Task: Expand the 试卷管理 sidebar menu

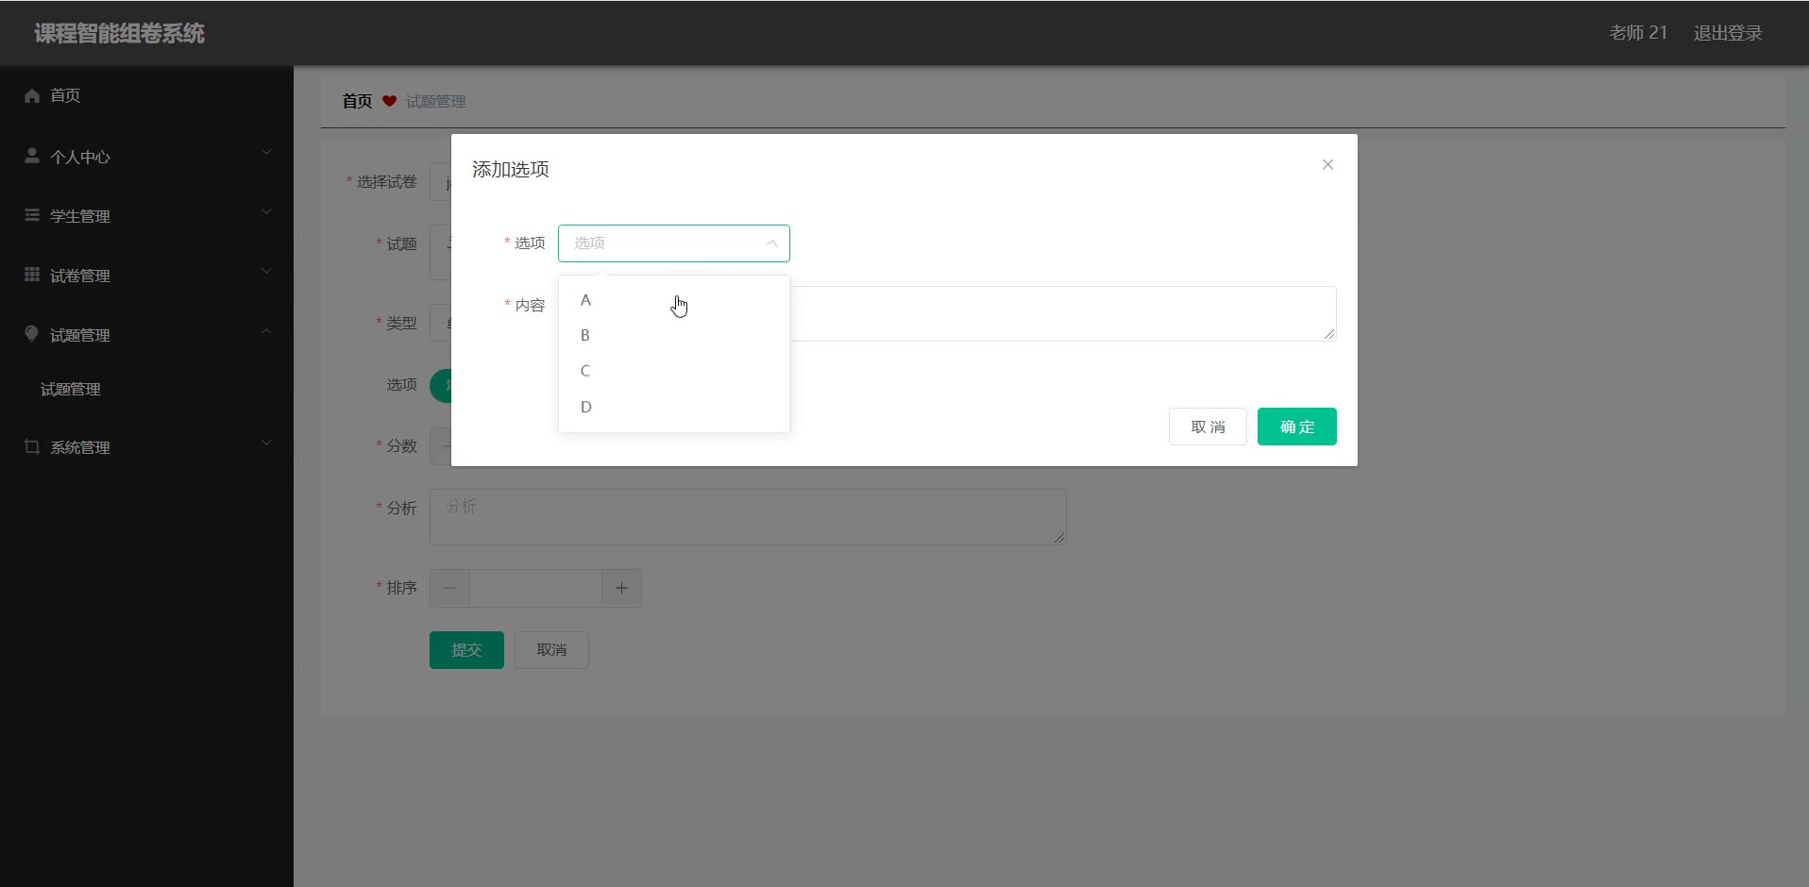Action: tap(146, 276)
